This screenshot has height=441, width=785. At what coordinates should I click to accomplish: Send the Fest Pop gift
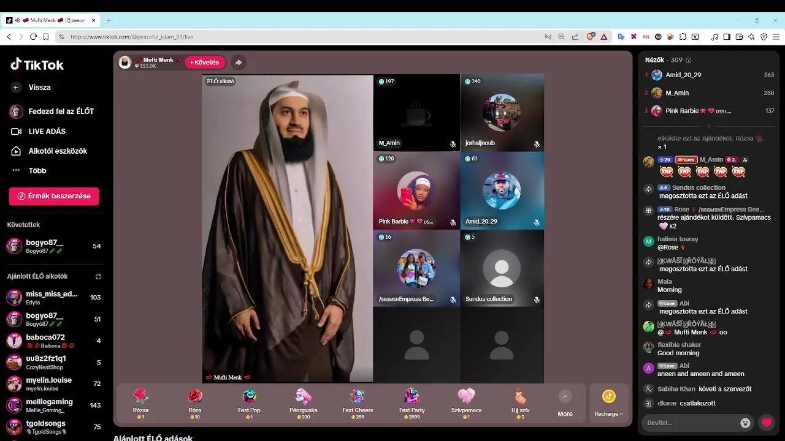click(249, 403)
